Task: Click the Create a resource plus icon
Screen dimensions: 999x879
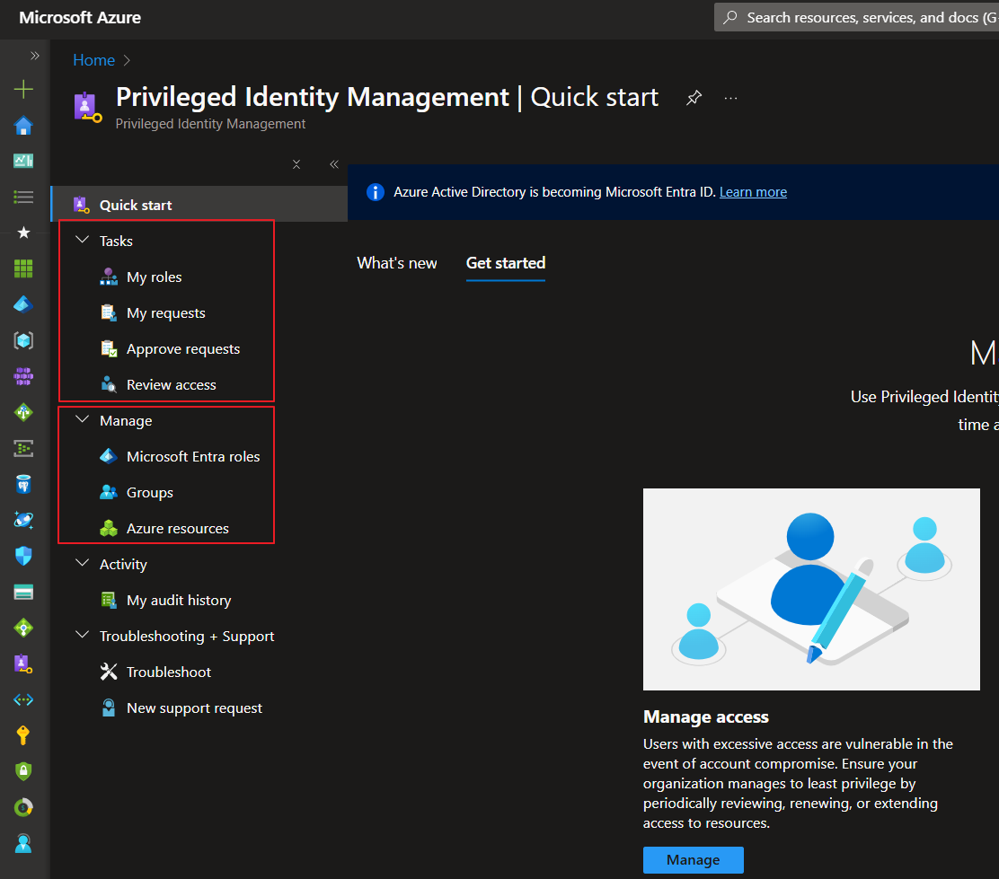Action: click(x=23, y=89)
